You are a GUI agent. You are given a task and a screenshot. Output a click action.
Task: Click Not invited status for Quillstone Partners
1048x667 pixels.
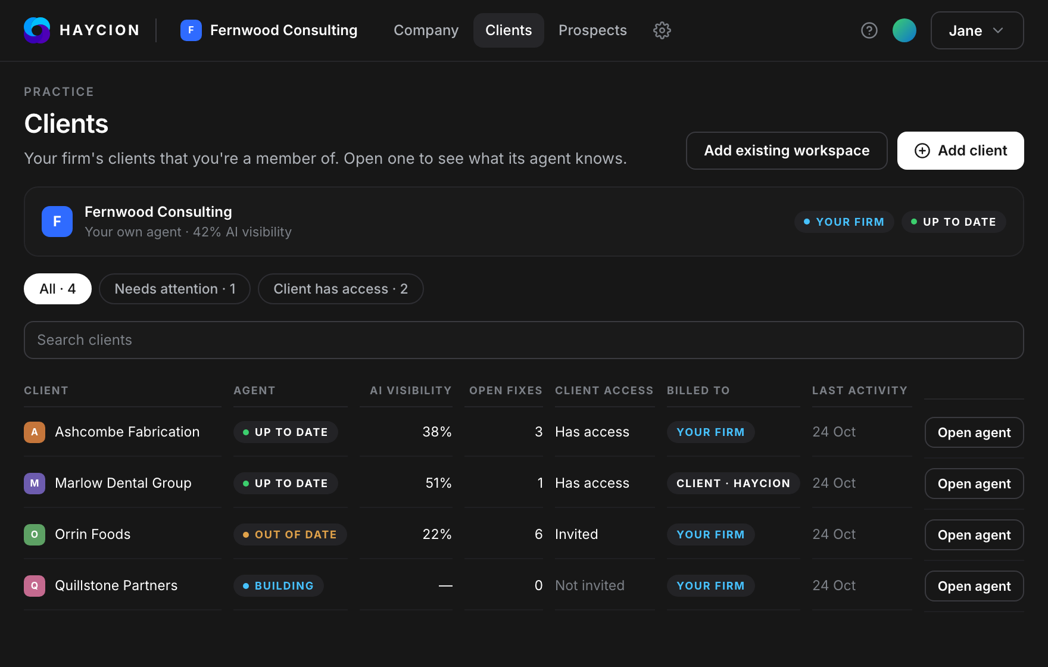tap(589, 585)
